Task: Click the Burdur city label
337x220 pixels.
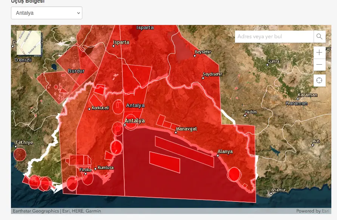Action: [76, 71]
